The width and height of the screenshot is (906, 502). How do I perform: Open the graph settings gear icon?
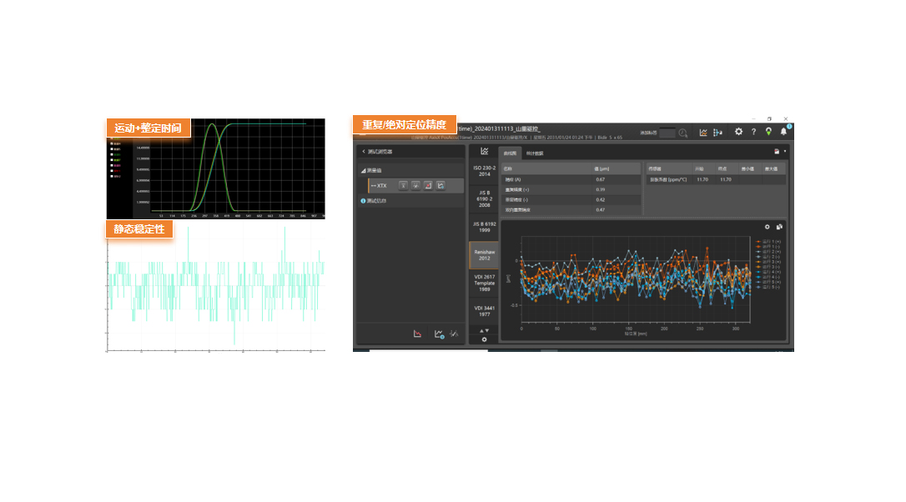[x=768, y=227]
